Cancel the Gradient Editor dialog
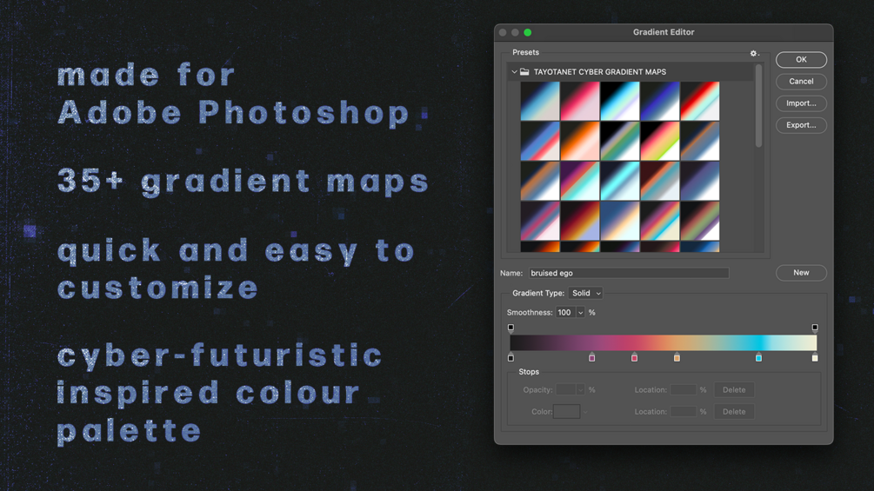This screenshot has height=491, width=874. 801,82
